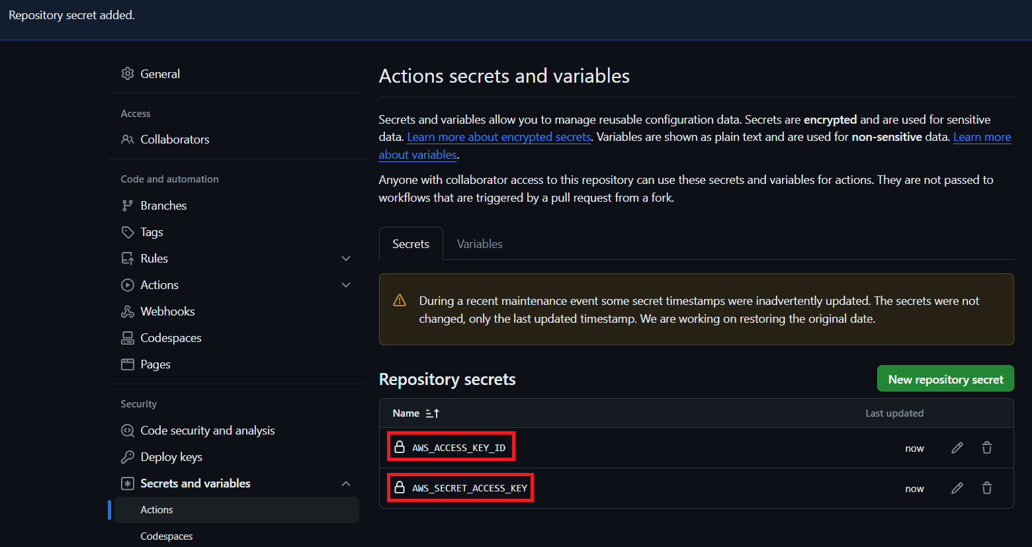The width and height of the screenshot is (1032, 547).
Task: Click the Branches git-branch icon
Action: (128, 206)
